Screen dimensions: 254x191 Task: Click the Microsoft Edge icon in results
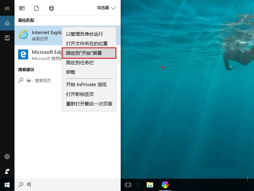(x=23, y=54)
